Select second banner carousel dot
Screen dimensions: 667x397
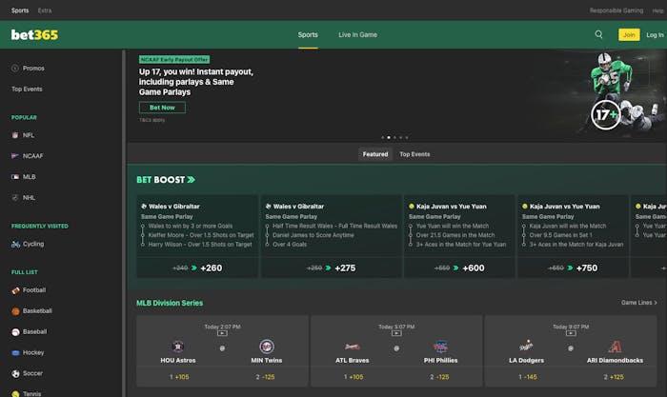pos(389,137)
